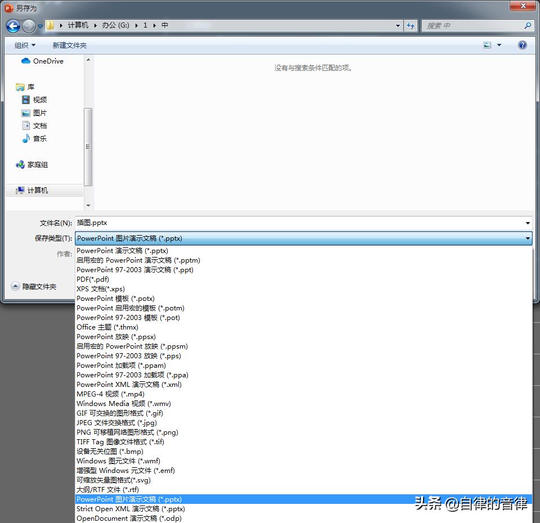The width and height of the screenshot is (540, 523).
Task: Click 计算机 in the address path
Action: click(x=78, y=25)
